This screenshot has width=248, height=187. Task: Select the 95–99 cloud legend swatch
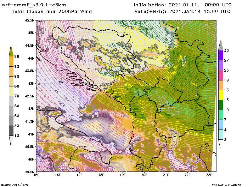[x=11, y=61]
